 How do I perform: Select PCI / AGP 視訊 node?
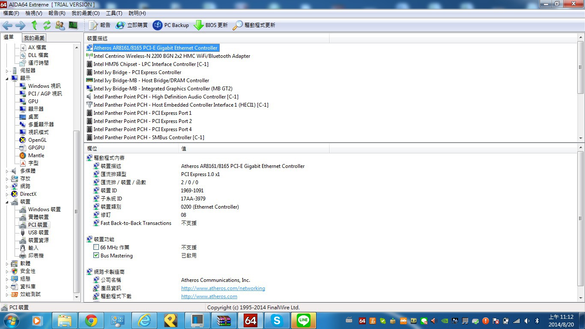(x=45, y=94)
